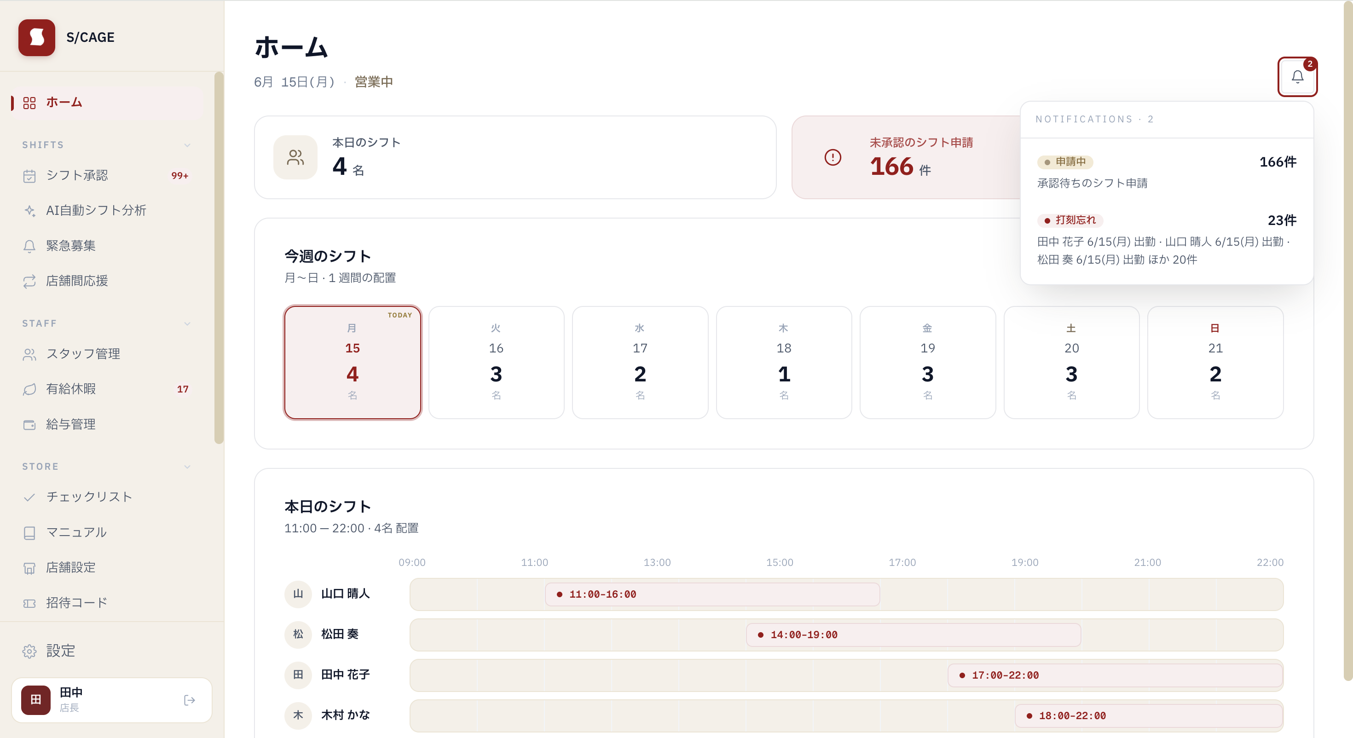Click the シフト承認 calendar icon
Image resolution: width=1353 pixels, height=738 pixels.
tap(29, 176)
